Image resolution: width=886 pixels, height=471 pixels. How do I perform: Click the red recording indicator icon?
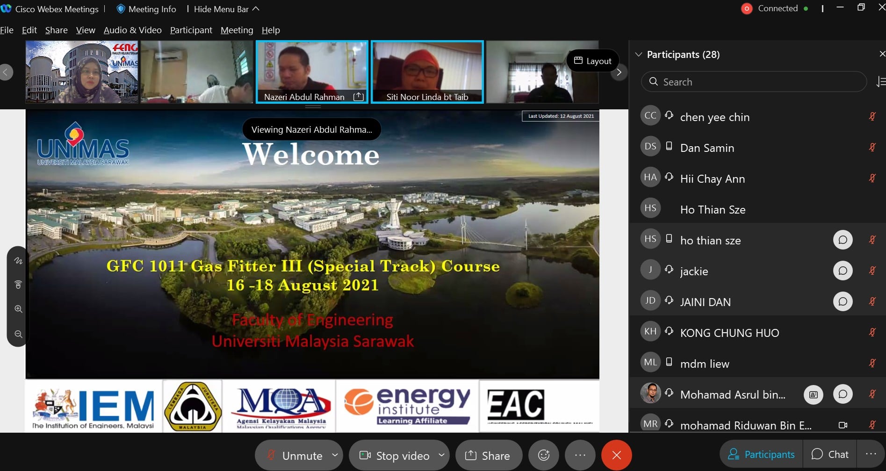point(747,8)
